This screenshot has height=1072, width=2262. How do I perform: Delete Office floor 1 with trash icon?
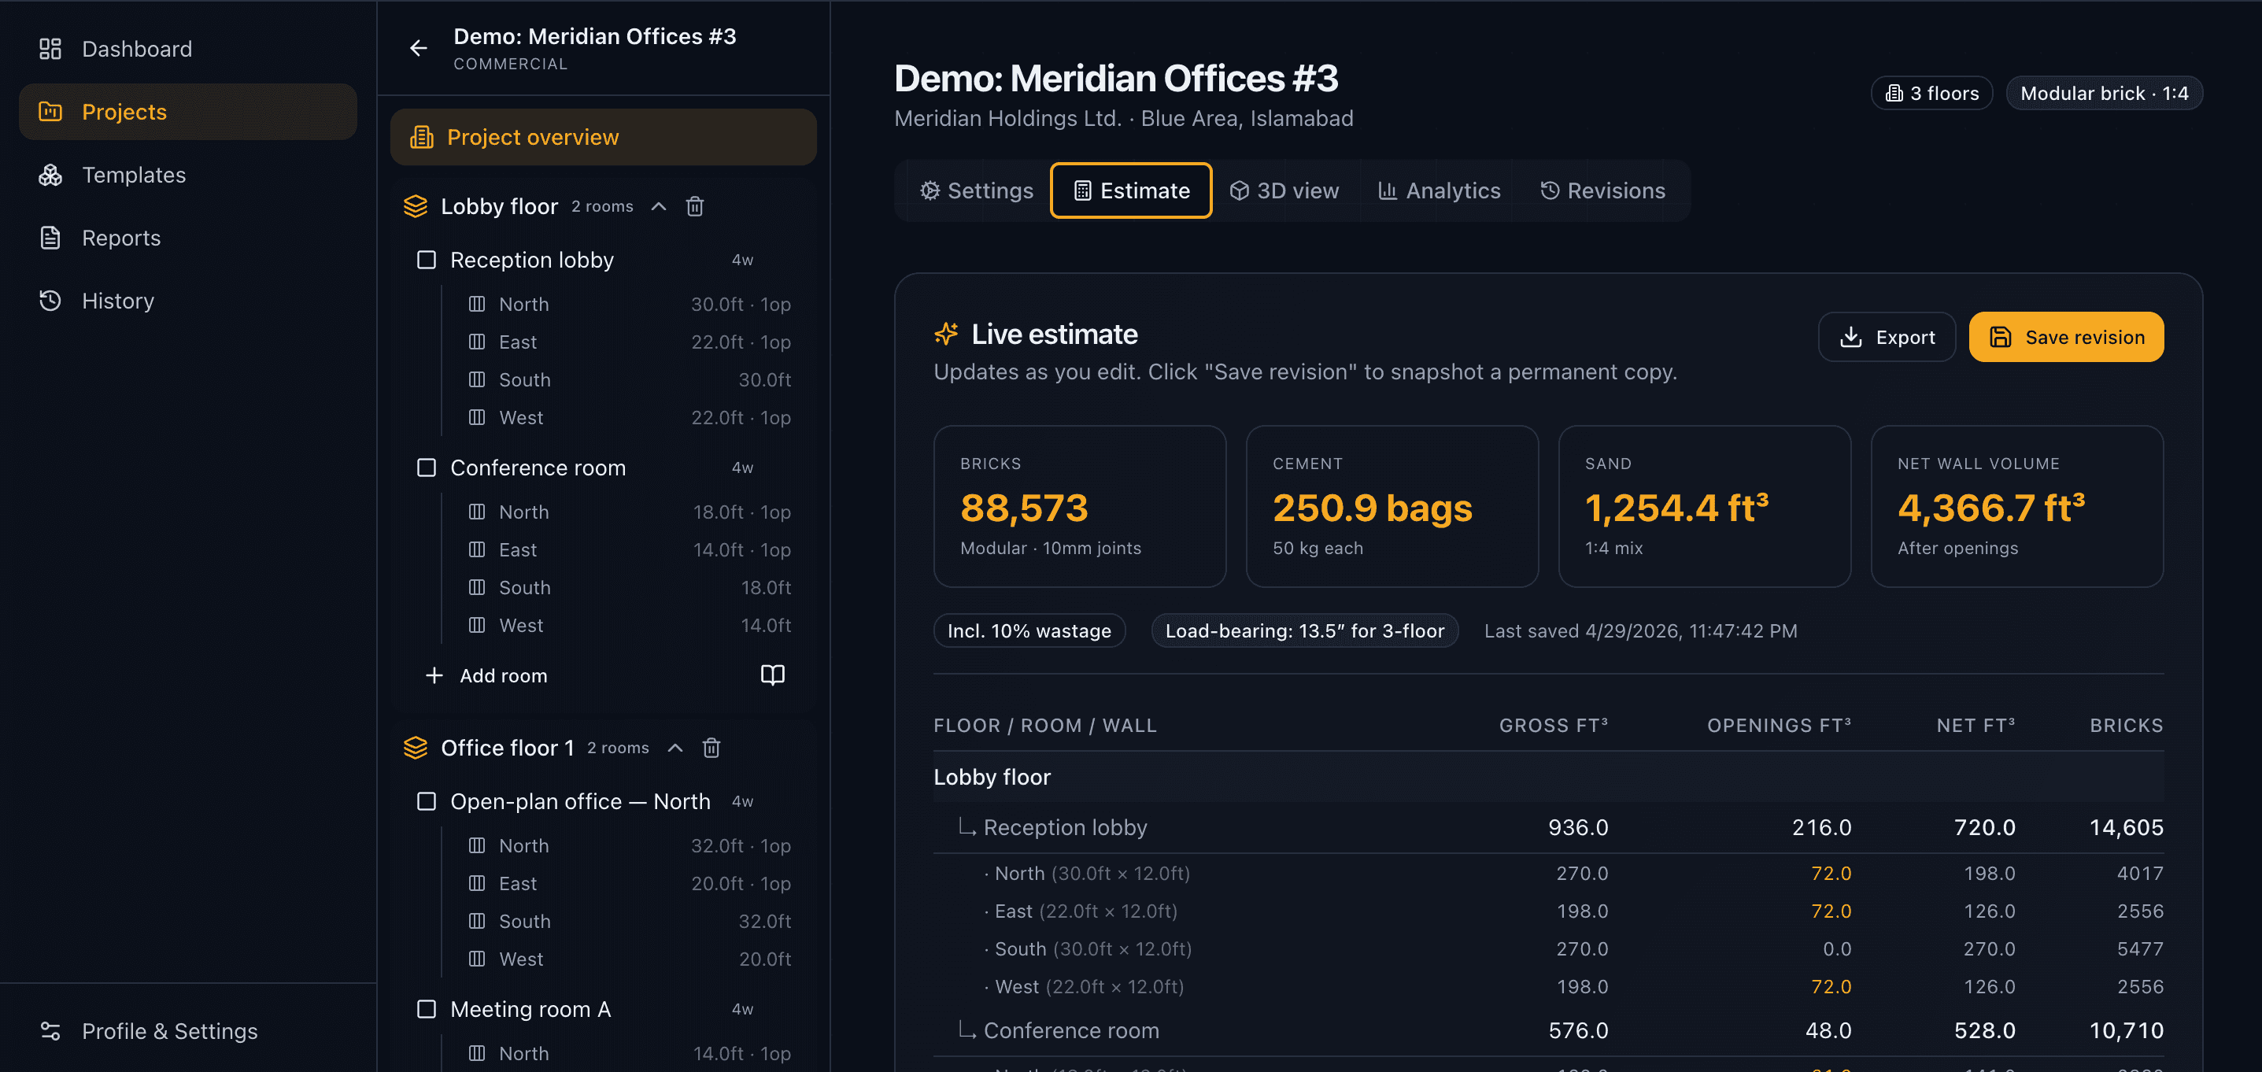click(x=711, y=748)
